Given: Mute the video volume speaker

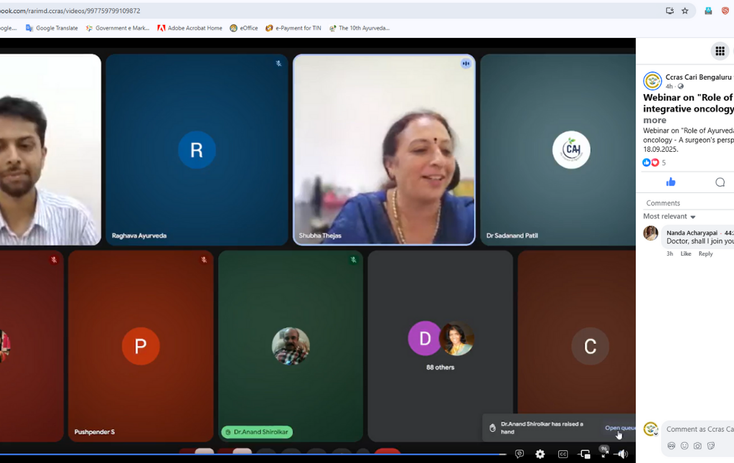Looking at the screenshot, I should coord(622,454).
